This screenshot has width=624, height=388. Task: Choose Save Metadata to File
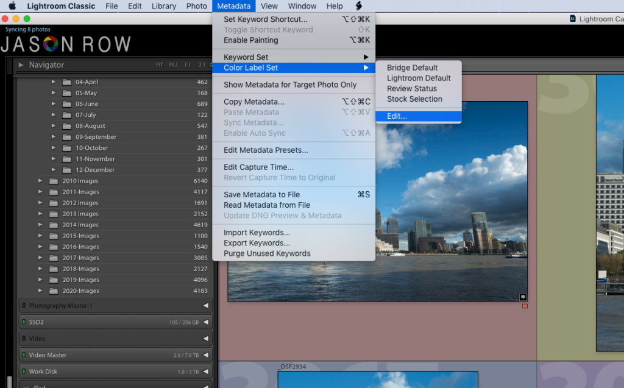point(294,194)
